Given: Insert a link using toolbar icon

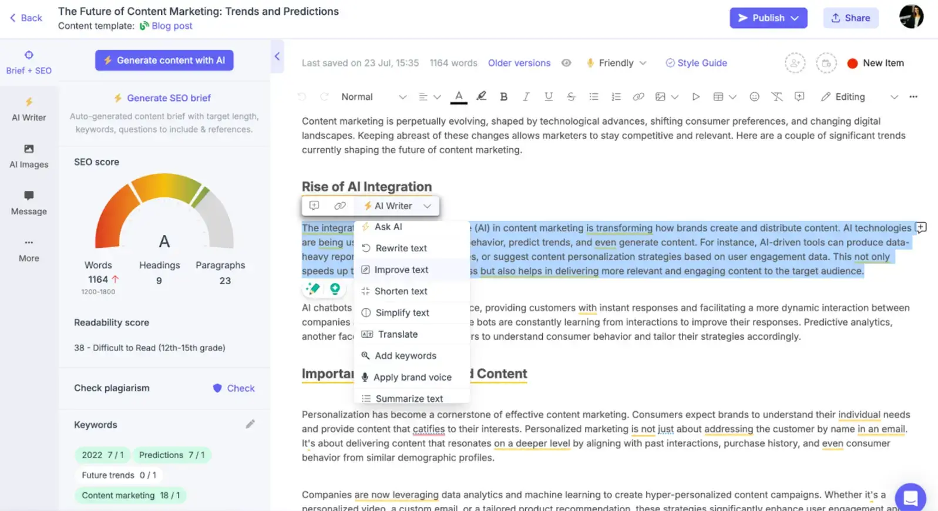Looking at the screenshot, I should [x=638, y=97].
